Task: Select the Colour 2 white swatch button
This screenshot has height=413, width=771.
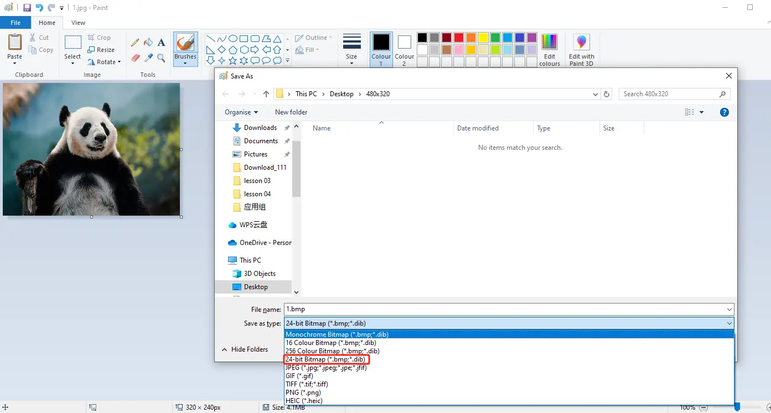Action: [404, 49]
